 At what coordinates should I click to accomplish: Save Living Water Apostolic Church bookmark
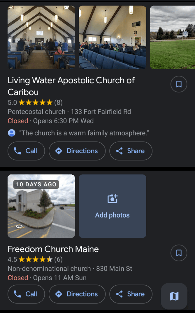(179, 84)
